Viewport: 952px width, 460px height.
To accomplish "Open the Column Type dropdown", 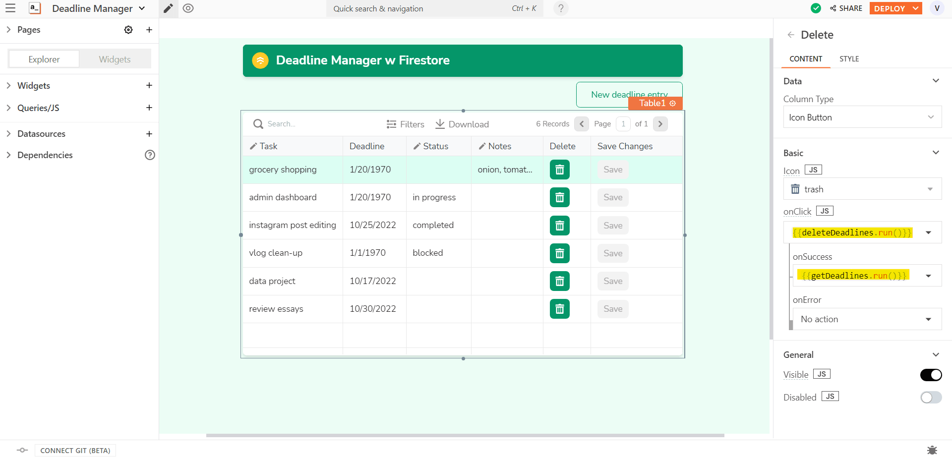I will [x=862, y=117].
